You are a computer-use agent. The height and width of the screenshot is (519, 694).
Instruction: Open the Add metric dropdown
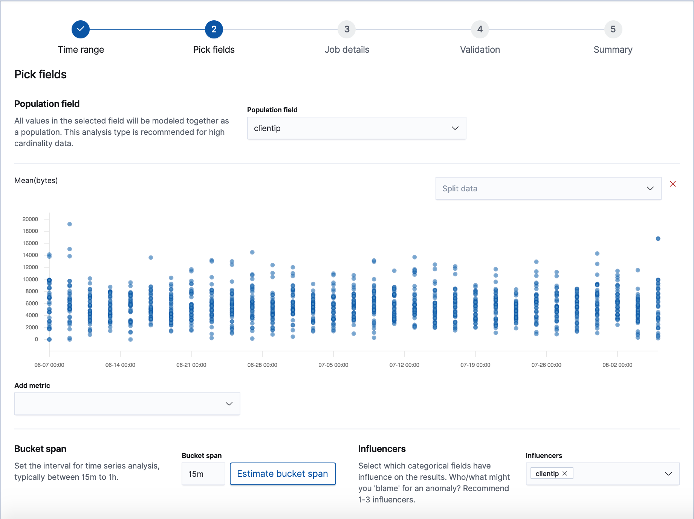coord(127,403)
